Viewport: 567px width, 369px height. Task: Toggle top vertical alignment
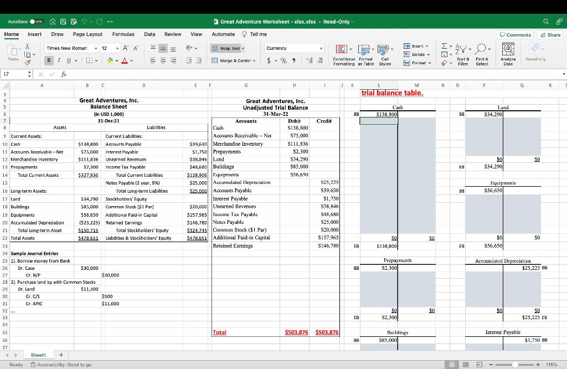tap(153, 48)
